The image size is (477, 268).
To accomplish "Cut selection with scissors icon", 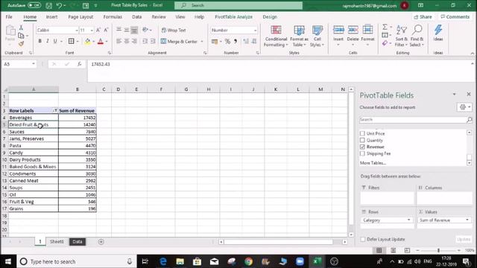I will [21, 28].
